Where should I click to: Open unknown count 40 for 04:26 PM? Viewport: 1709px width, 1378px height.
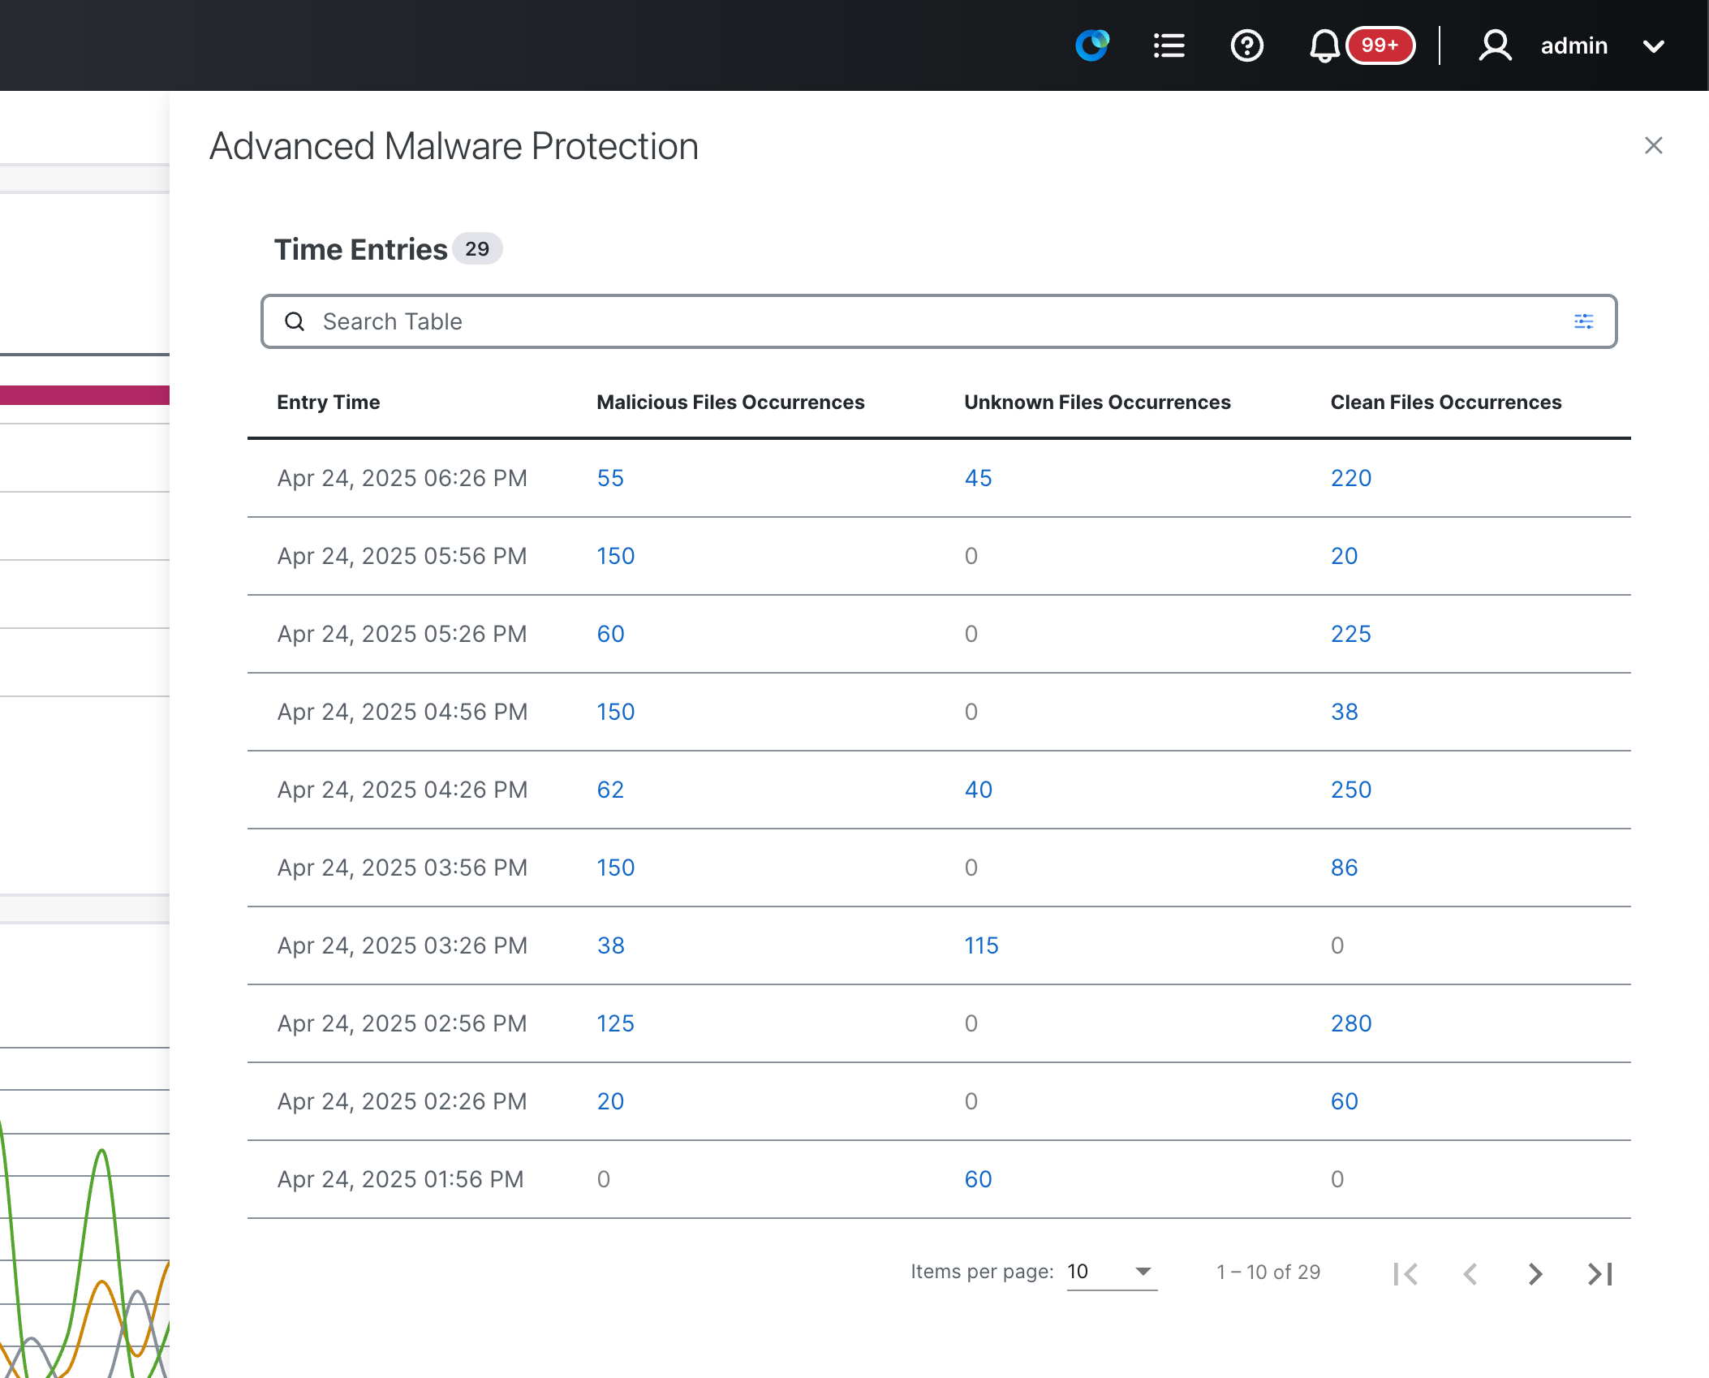(978, 790)
